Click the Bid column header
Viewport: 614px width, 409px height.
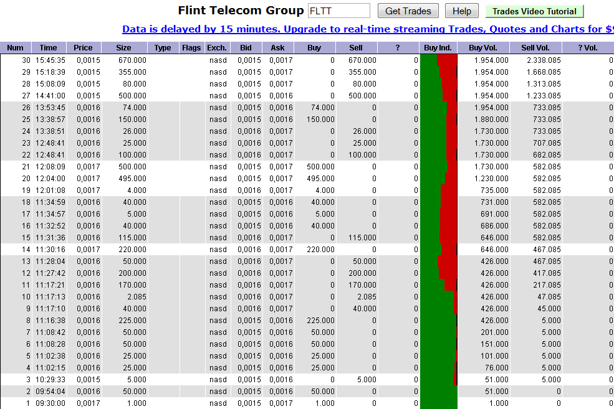246,48
